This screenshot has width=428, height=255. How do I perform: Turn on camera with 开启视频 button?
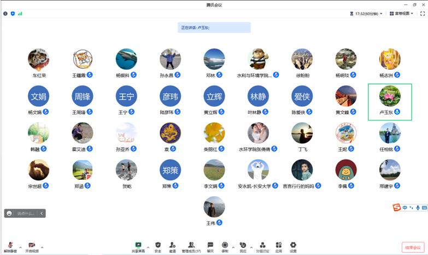(32, 247)
